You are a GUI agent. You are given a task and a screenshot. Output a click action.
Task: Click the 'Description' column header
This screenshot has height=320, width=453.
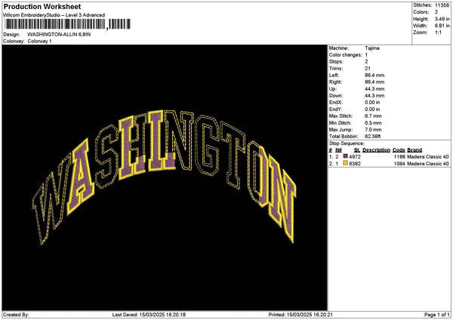pyautogui.click(x=376, y=150)
